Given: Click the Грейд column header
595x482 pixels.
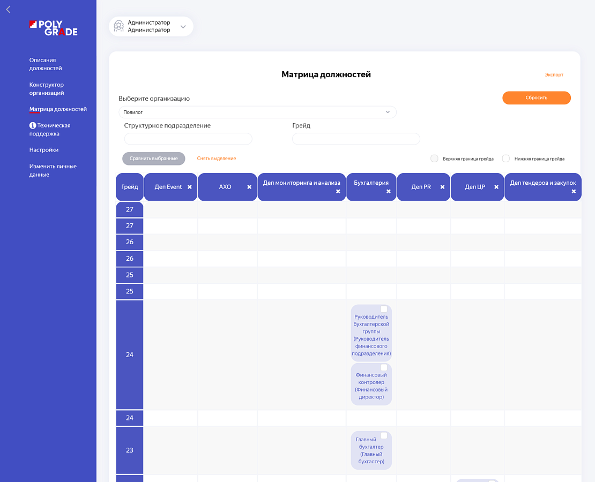Looking at the screenshot, I should click(x=130, y=187).
